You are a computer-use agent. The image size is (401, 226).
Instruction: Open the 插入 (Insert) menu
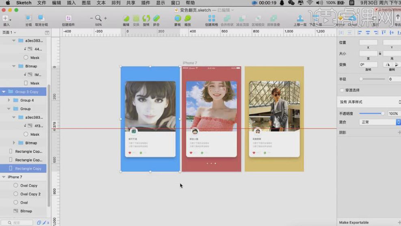click(x=72, y=3)
